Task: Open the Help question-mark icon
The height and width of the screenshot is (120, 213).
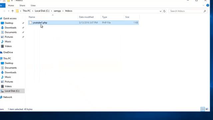Action: click(208, 5)
